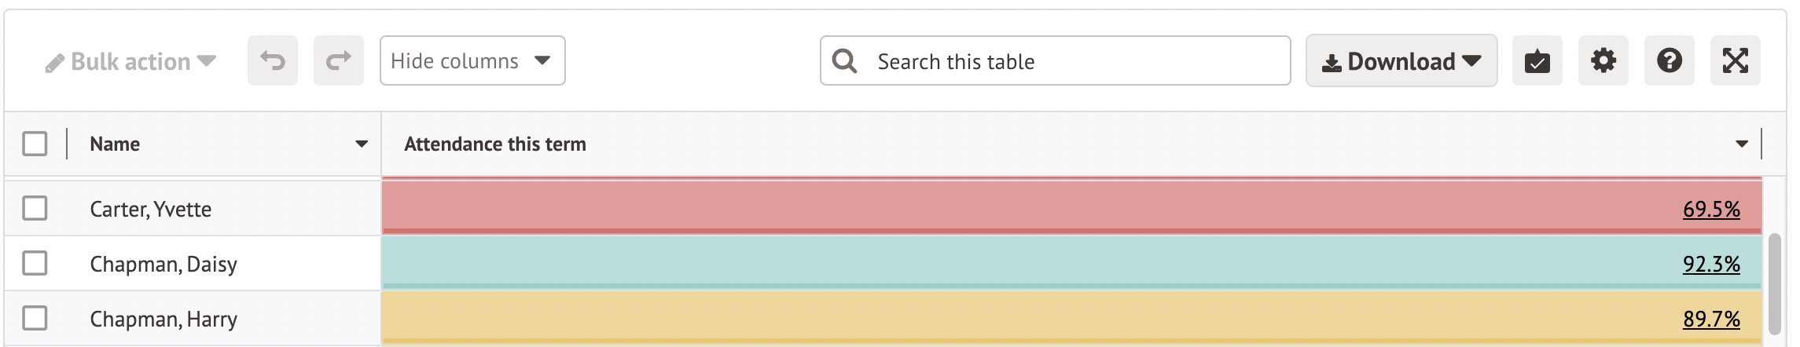Open the Name column sort arrow
The height and width of the screenshot is (347, 1800).
362,144
